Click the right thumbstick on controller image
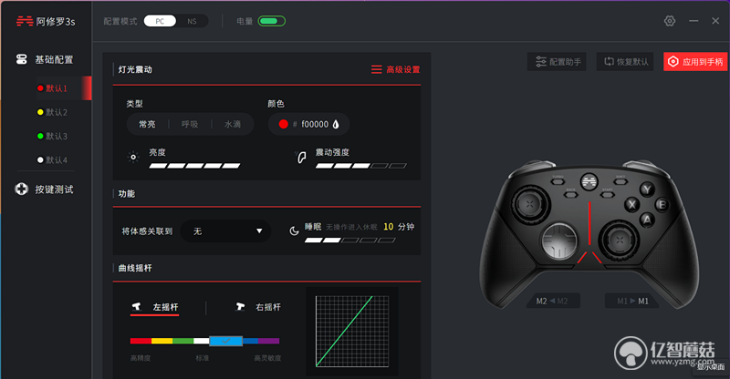Screen dimensions: 730x379 (620, 240)
